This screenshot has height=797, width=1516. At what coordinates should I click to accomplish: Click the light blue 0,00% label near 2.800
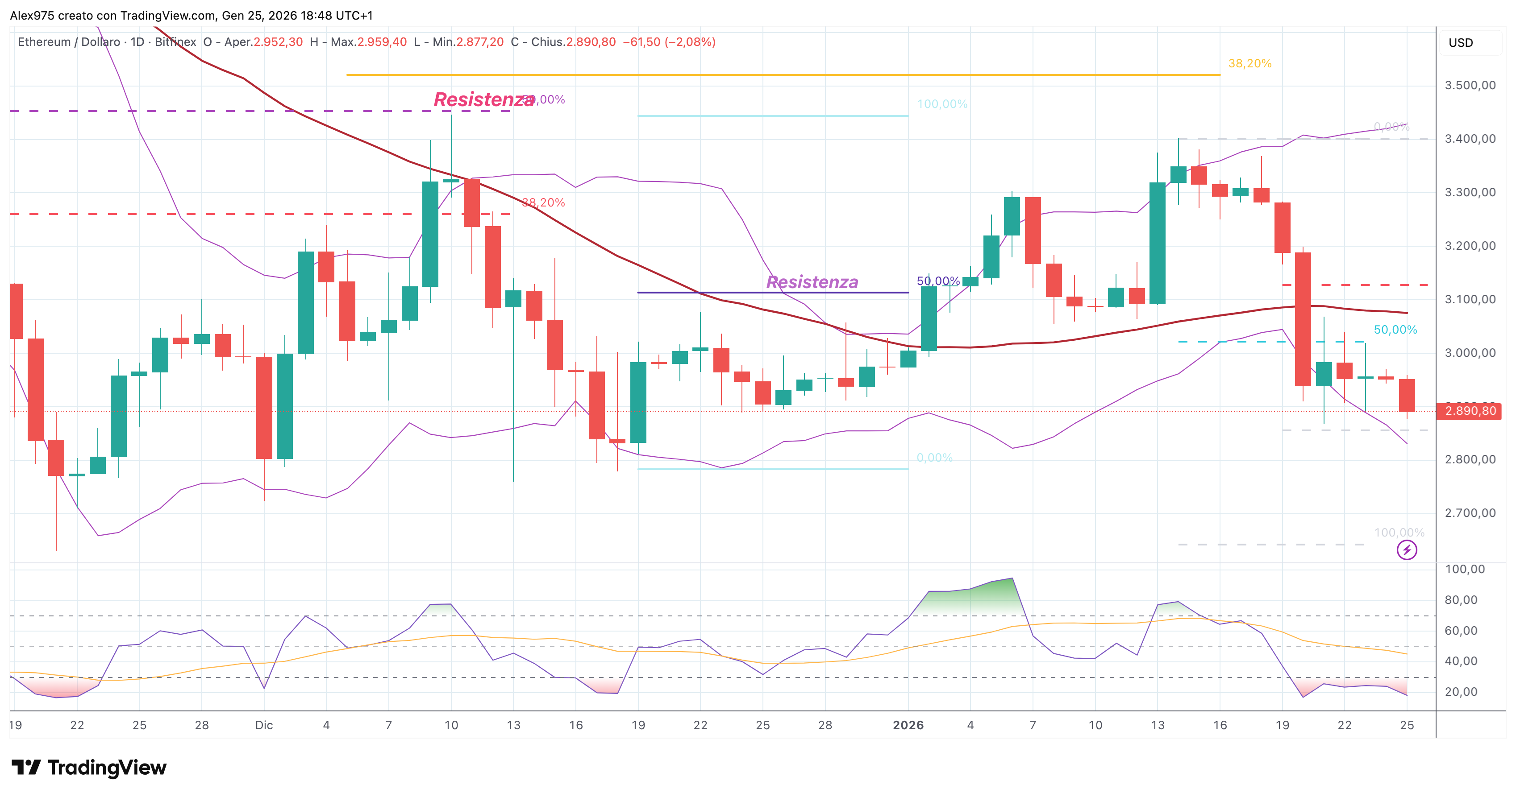(934, 457)
